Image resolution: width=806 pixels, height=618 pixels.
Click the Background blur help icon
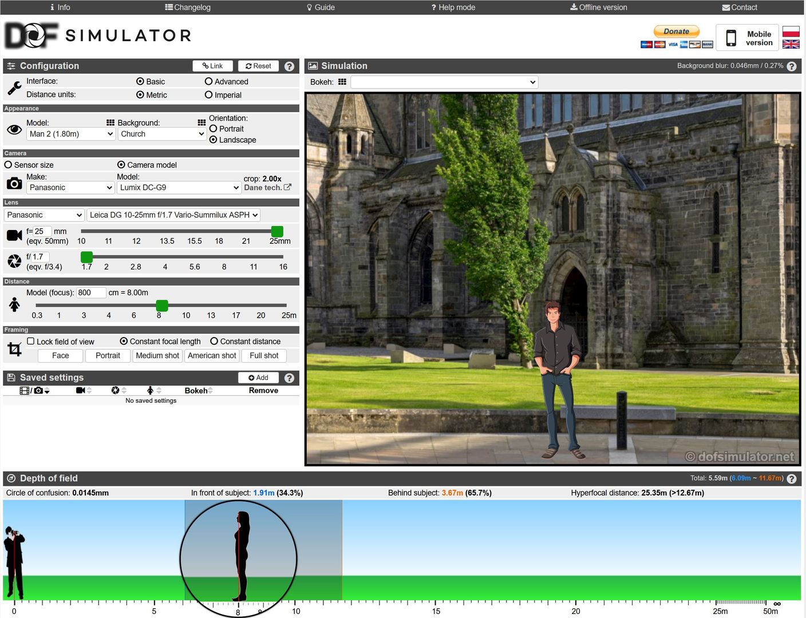[792, 66]
